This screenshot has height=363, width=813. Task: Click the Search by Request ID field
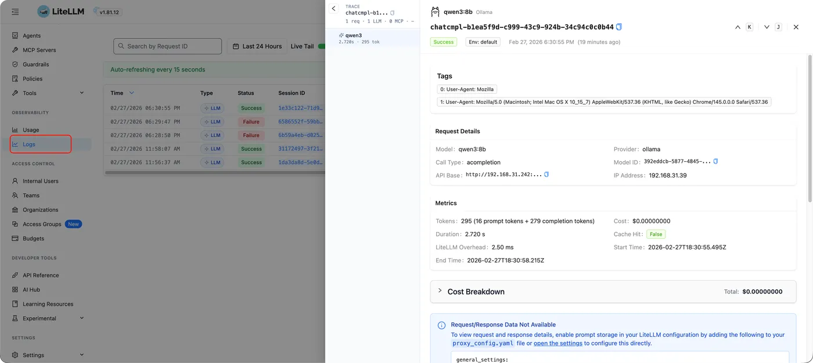(168, 46)
